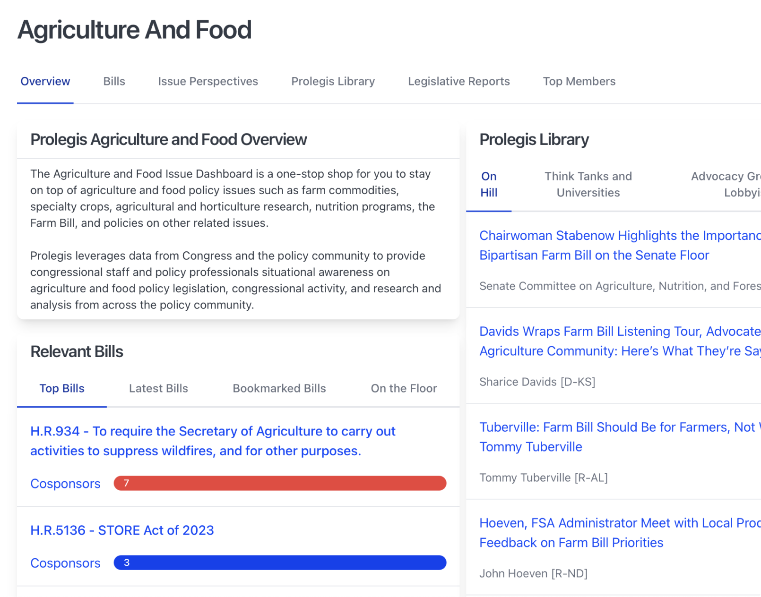Open H.R.934 wildfire suppression bill link
Viewport: 761px width, 597px height.
point(213,441)
